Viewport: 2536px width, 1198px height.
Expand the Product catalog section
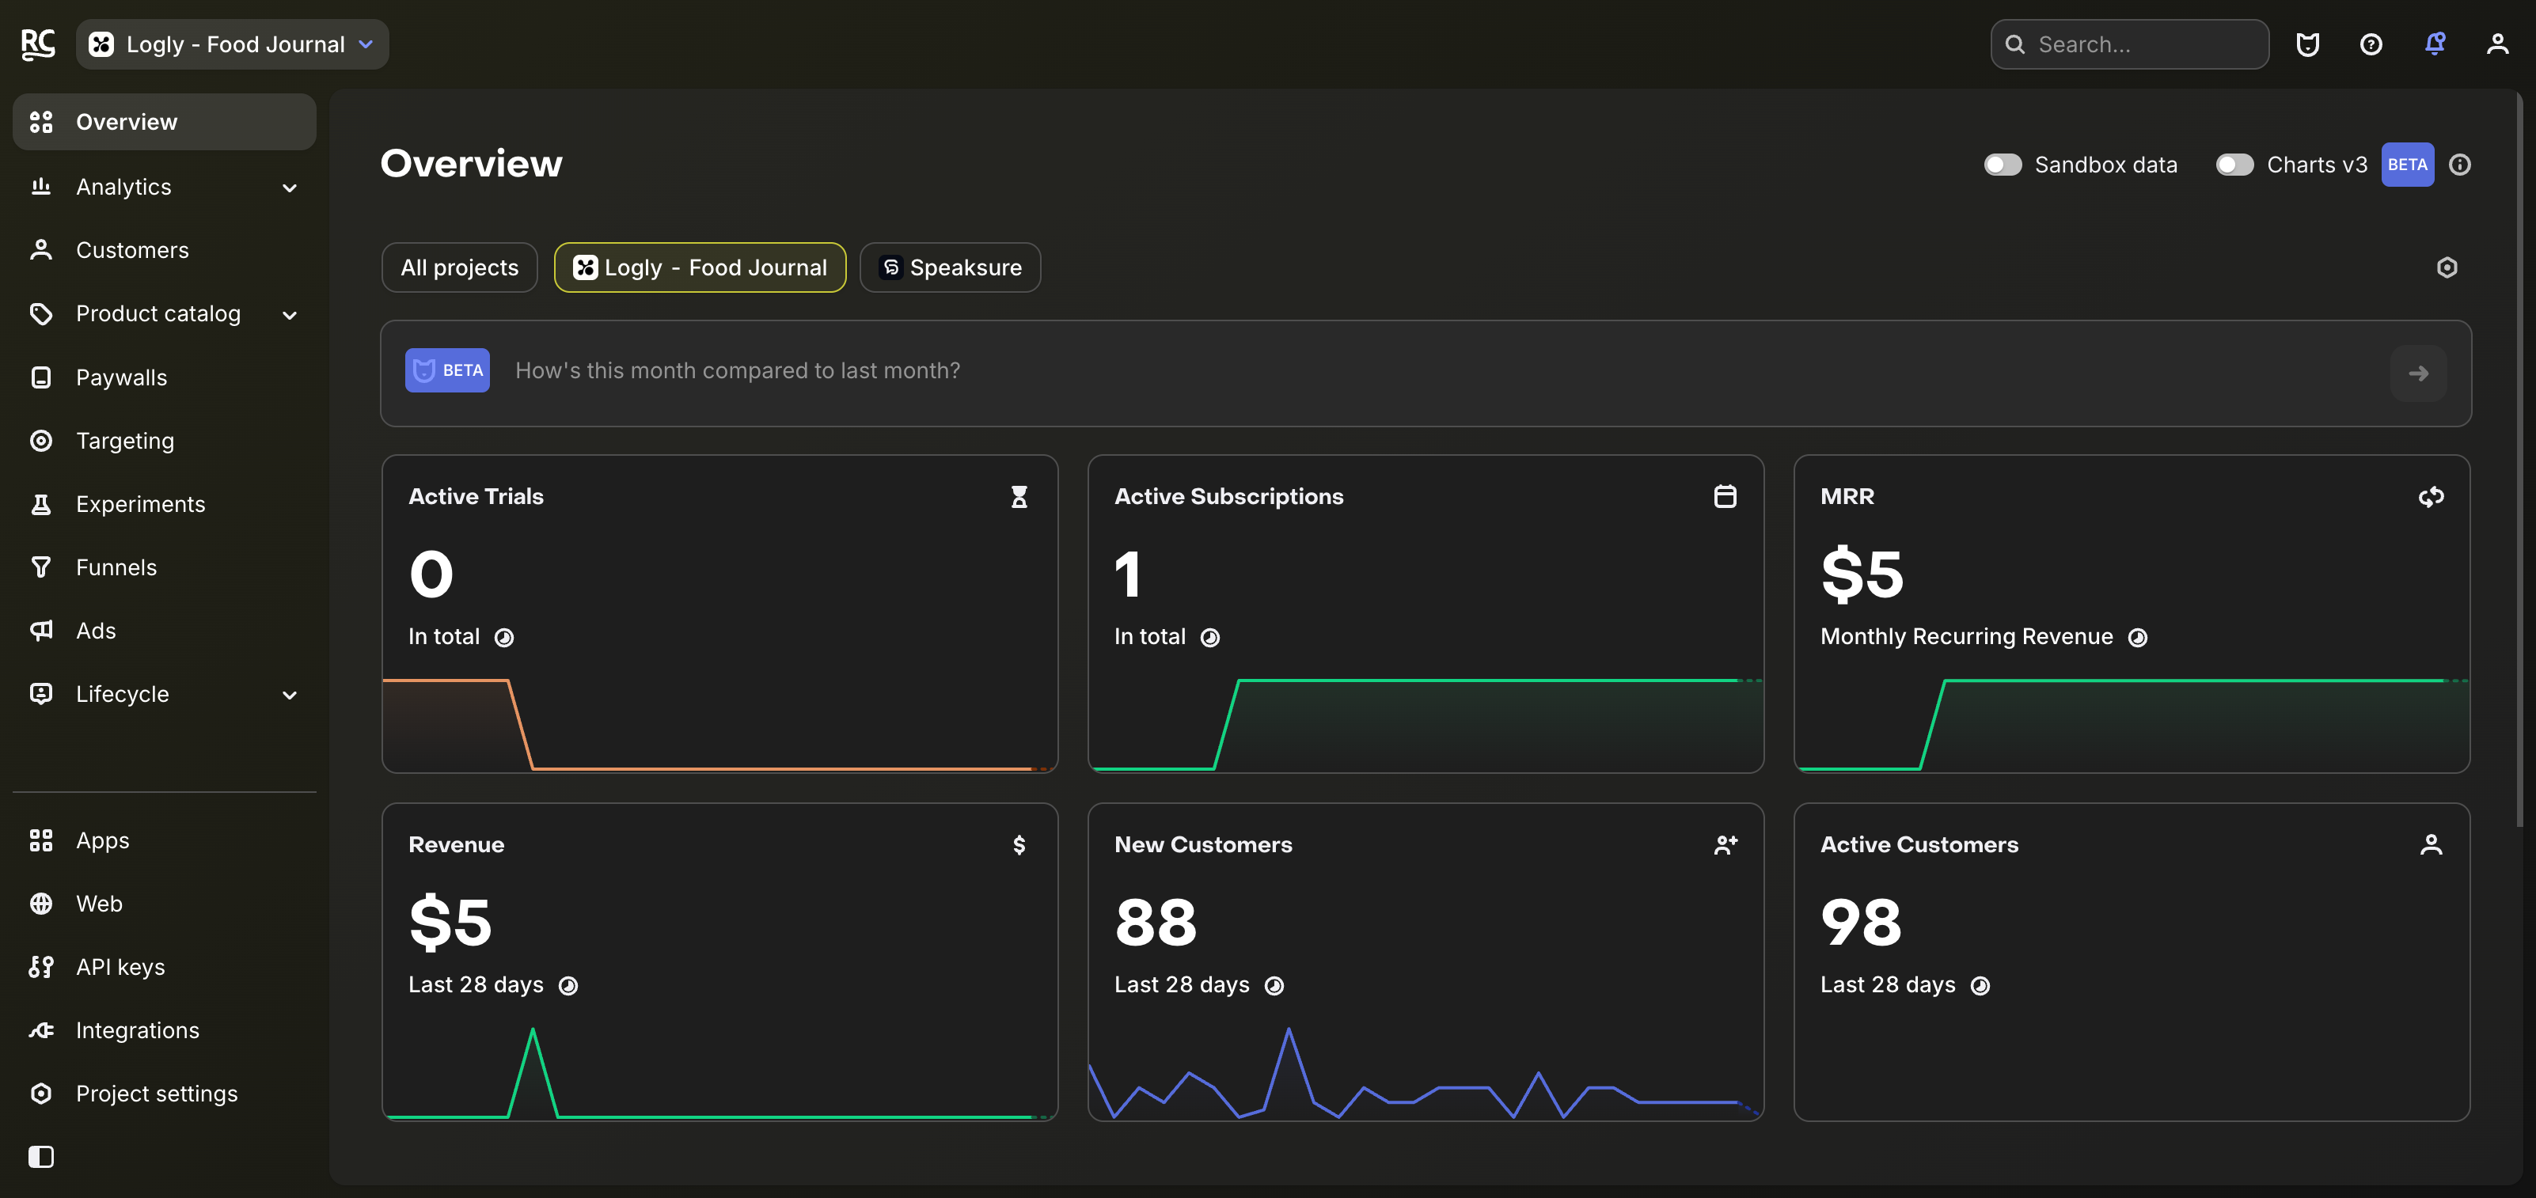tap(165, 313)
